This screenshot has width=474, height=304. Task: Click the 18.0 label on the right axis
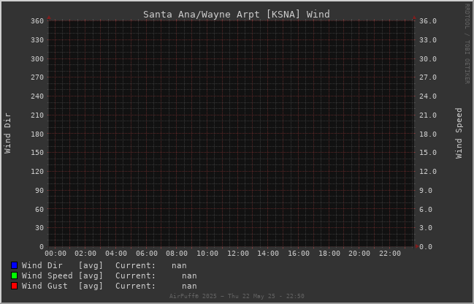pos(428,134)
